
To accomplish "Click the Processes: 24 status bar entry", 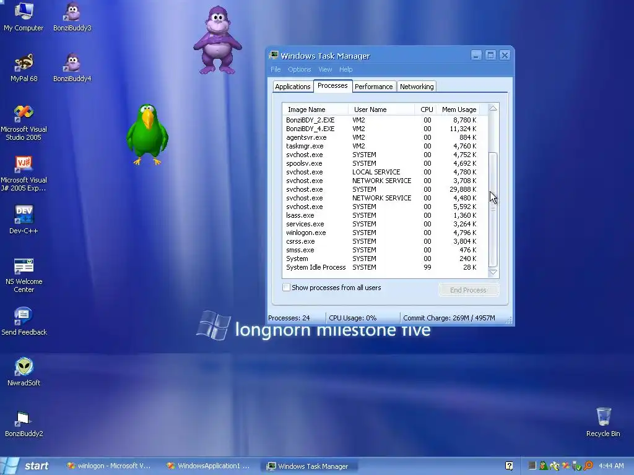I will 297,318.
